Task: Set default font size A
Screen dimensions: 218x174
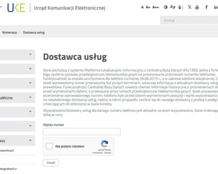Action: (142, 7)
